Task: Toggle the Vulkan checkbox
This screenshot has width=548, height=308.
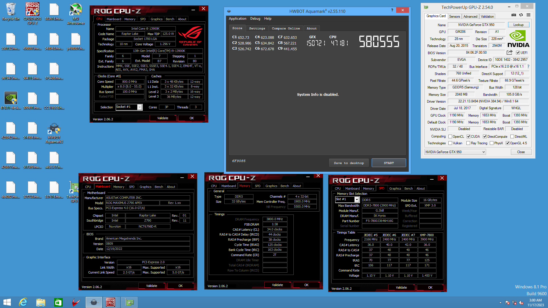Action: click(450, 143)
